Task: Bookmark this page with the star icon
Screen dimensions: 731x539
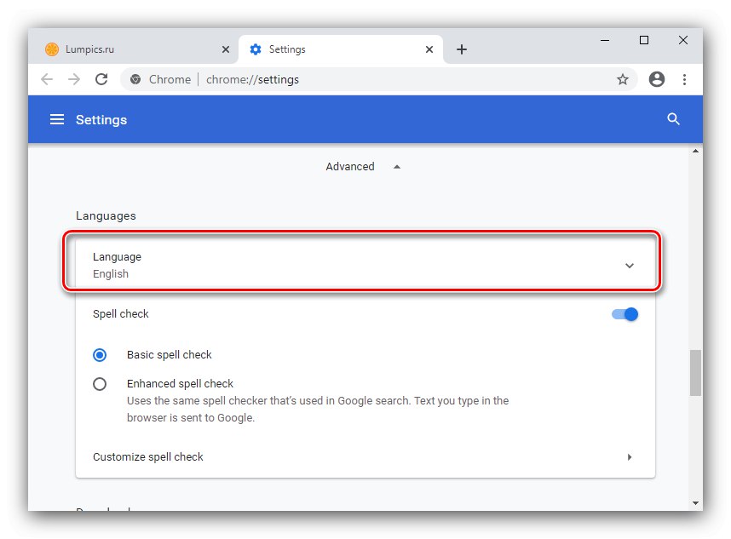Action: pos(623,79)
